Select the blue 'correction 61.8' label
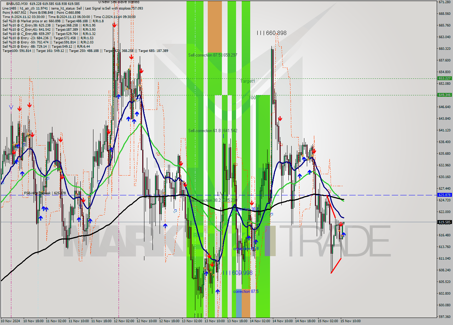Image resolution: width=453 pixels, height=325 pixels. click(246, 249)
